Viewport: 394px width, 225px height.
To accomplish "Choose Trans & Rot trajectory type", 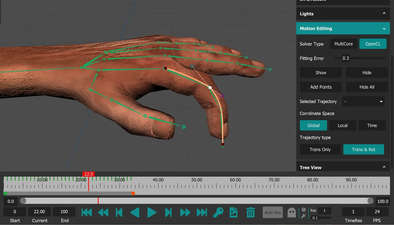I will (x=364, y=149).
